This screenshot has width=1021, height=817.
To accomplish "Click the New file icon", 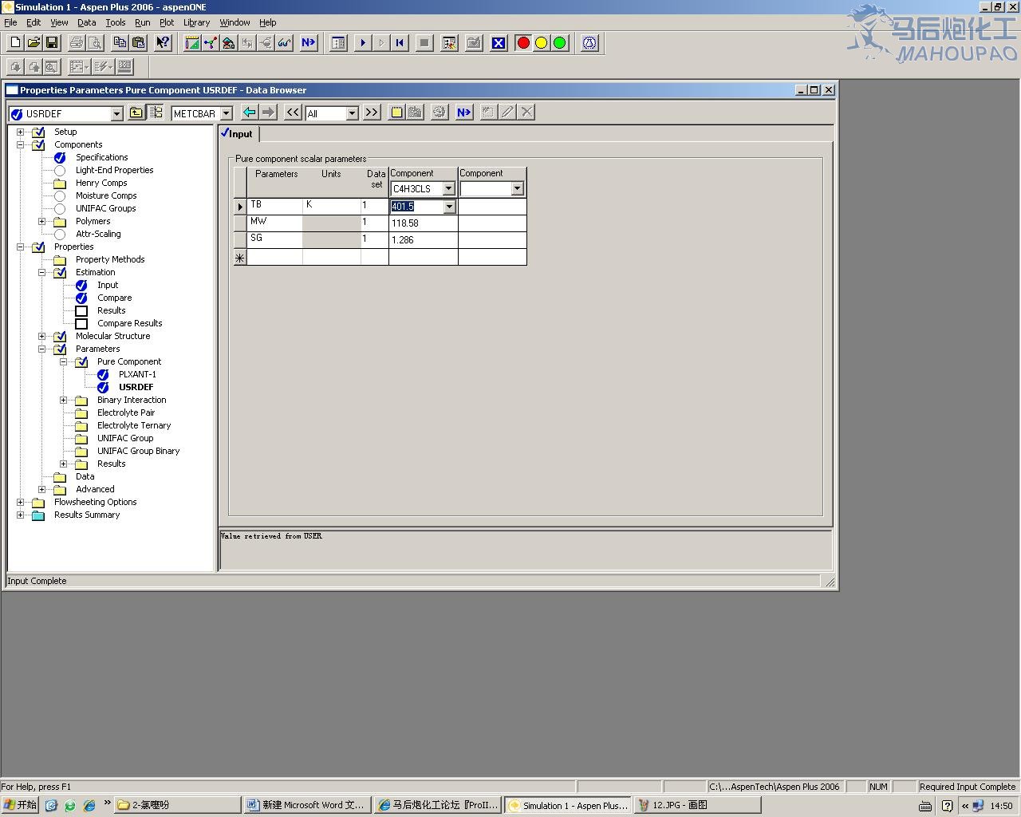I will [15, 43].
